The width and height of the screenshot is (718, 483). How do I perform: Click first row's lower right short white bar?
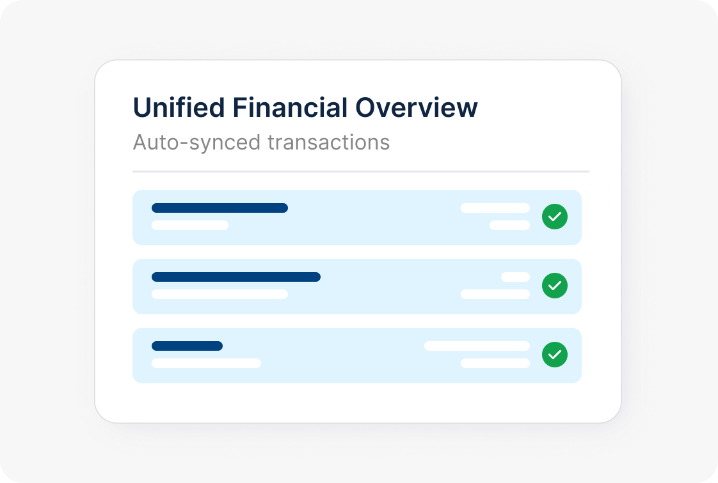pos(509,225)
